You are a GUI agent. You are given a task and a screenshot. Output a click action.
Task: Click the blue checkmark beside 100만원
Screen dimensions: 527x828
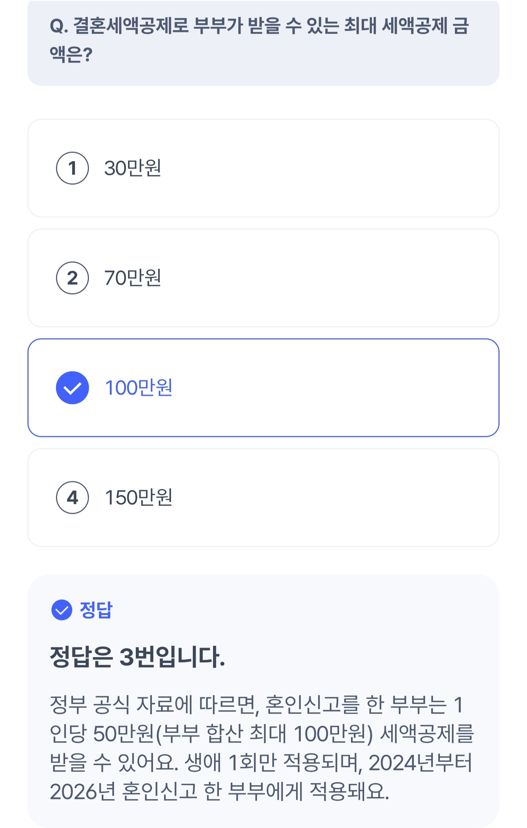[72, 388]
